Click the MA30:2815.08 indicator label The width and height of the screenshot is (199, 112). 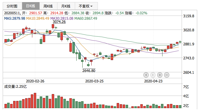[62, 19]
